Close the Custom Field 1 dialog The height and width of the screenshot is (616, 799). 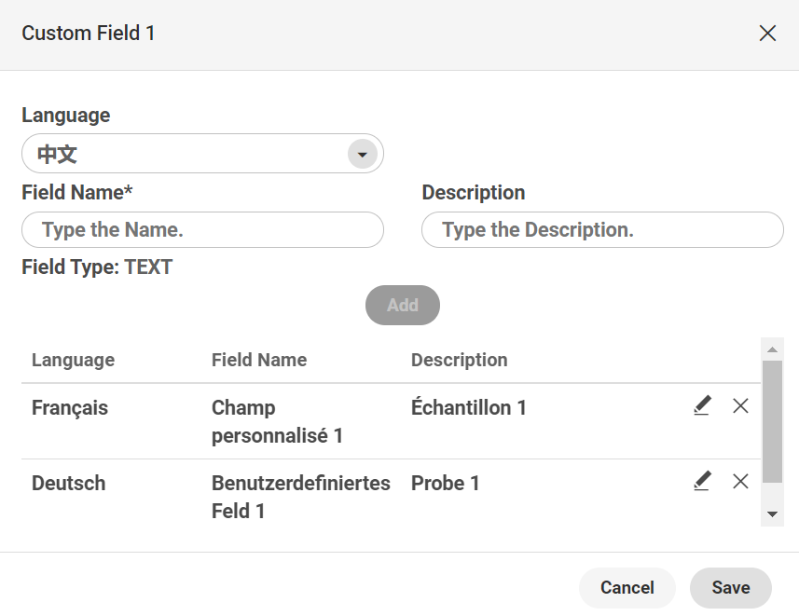point(767,34)
